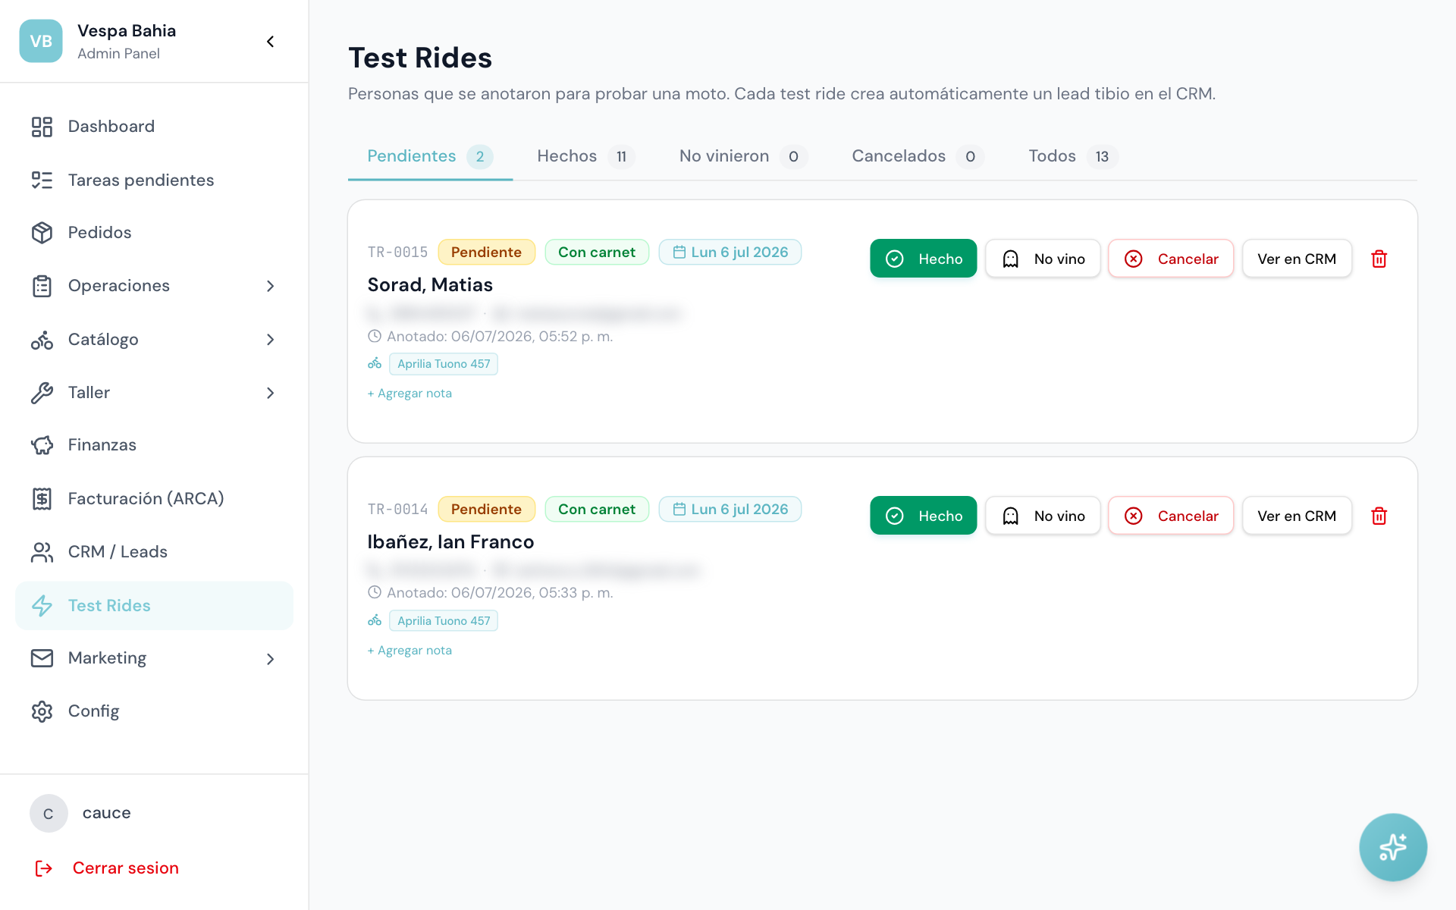View Ibañez, Ian Franco in CRM

(1297, 516)
